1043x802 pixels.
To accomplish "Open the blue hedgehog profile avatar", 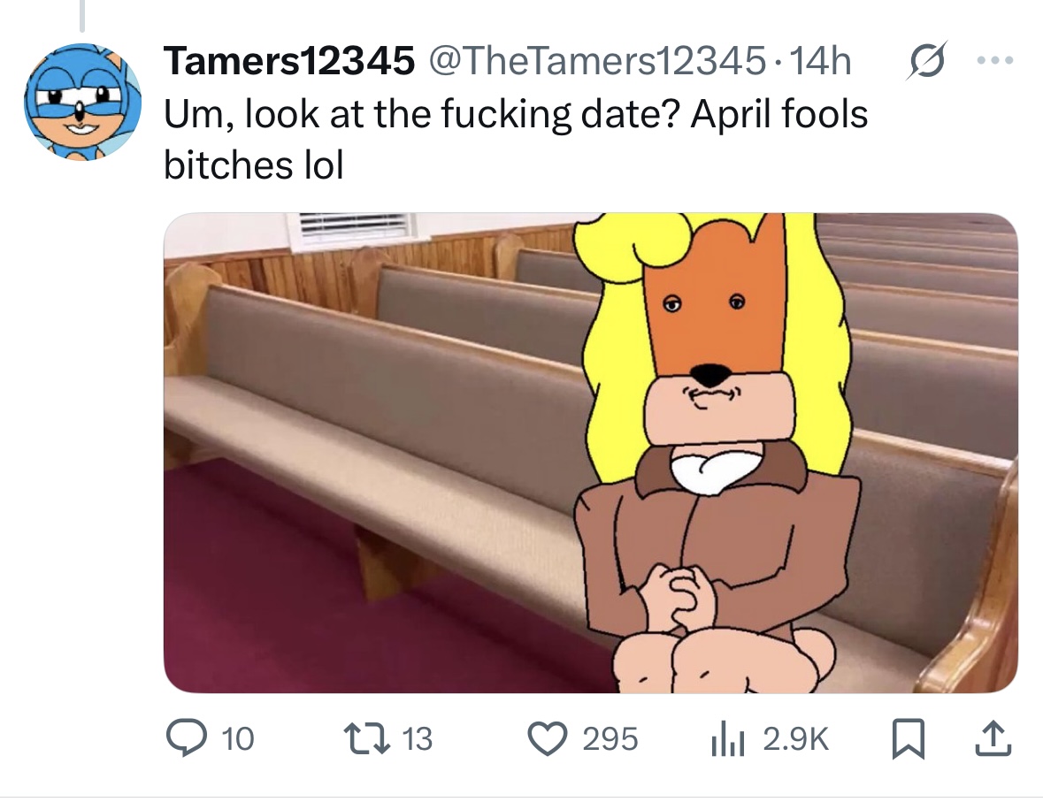I will (82, 102).
